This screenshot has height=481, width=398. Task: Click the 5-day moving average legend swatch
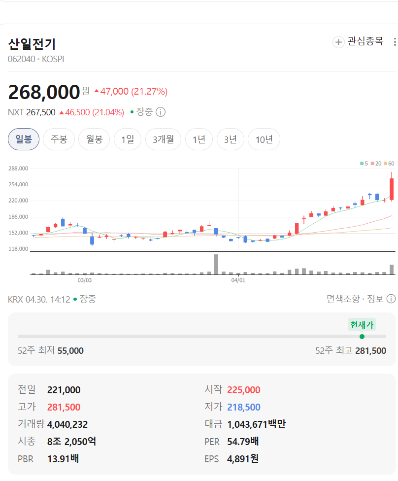tap(362, 164)
